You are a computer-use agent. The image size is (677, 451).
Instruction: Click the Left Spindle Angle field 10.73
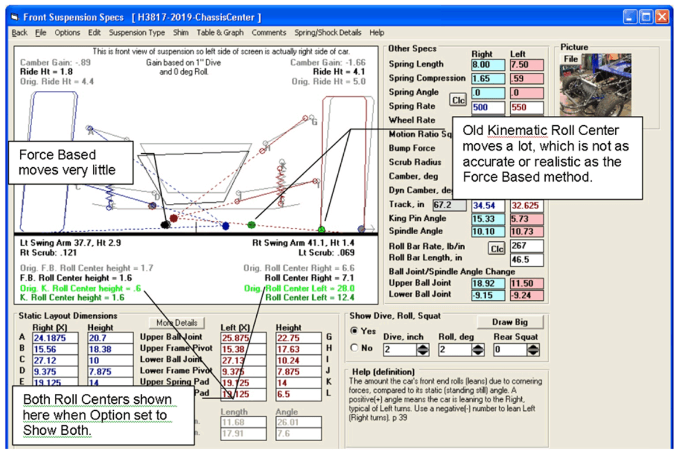[x=526, y=231]
